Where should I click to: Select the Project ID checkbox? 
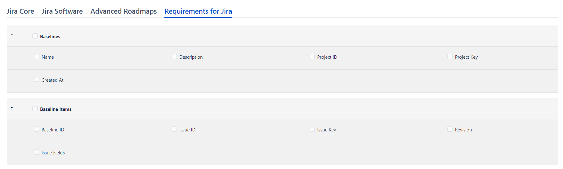pyautogui.click(x=312, y=57)
